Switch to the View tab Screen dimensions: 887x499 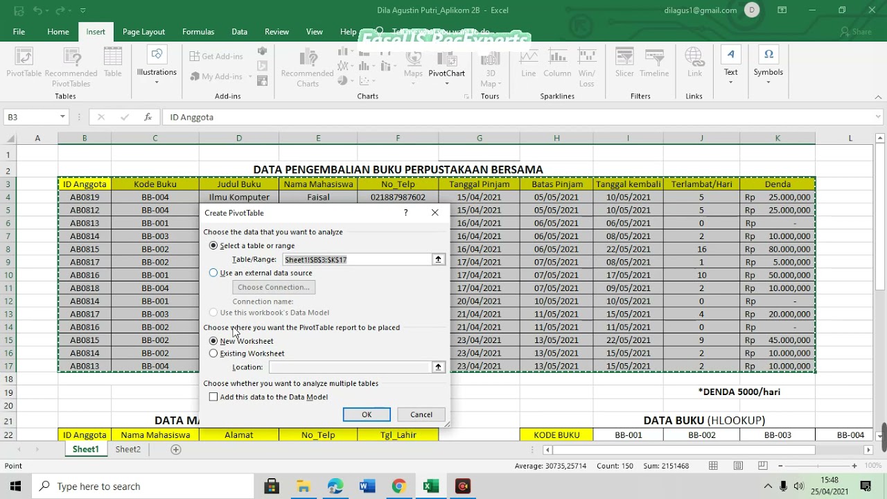coord(315,32)
